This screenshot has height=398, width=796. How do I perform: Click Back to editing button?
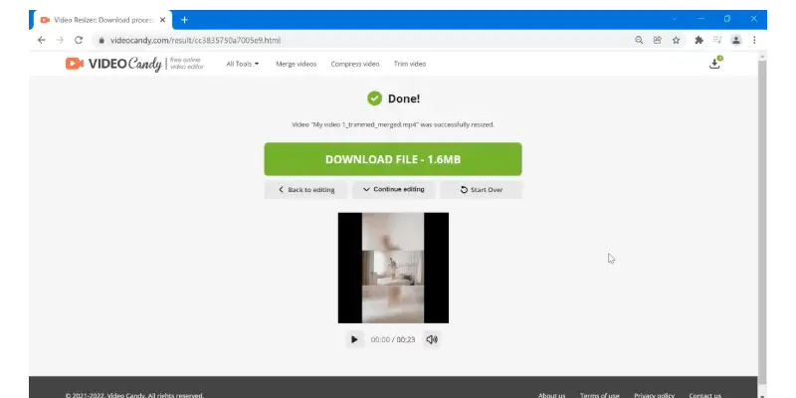306,190
